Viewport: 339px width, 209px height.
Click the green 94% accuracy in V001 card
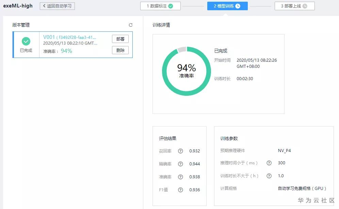pyautogui.click(x=66, y=51)
